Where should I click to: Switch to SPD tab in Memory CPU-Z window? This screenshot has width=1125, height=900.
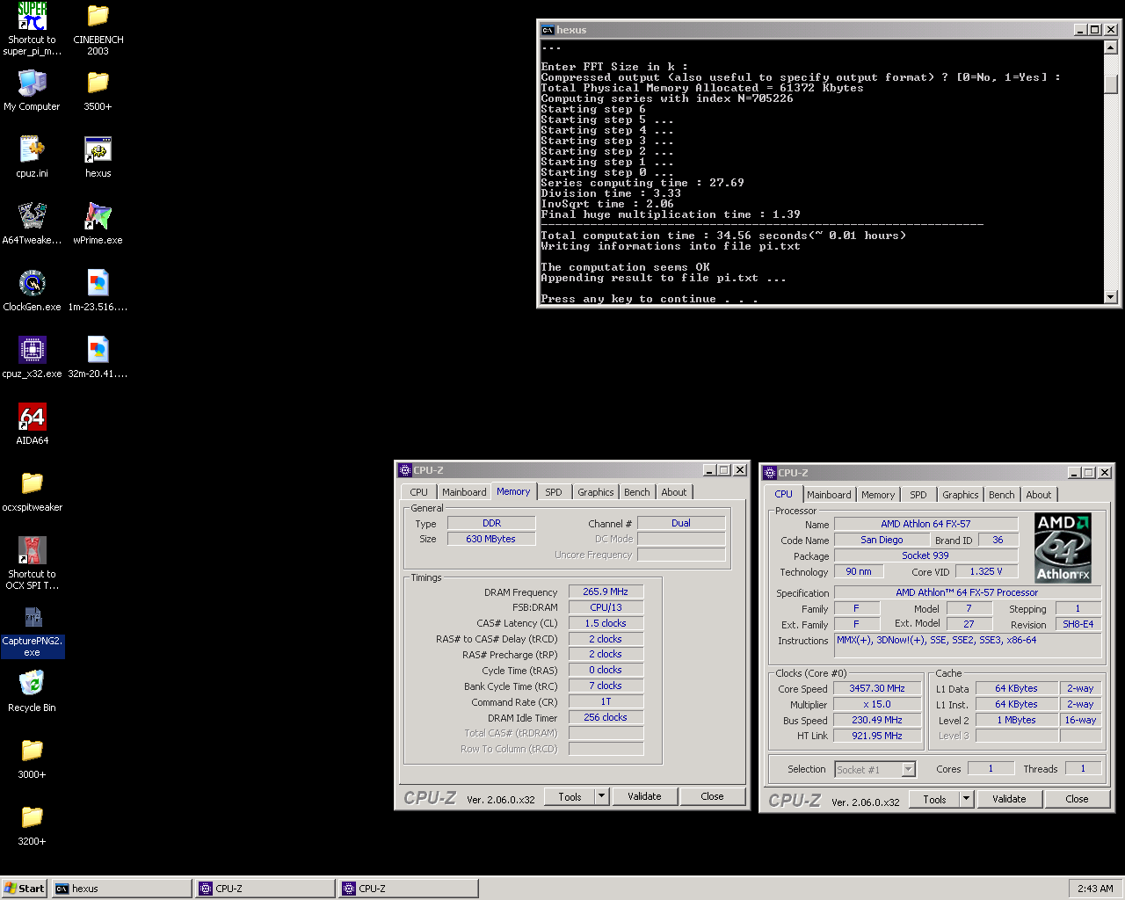[554, 492]
